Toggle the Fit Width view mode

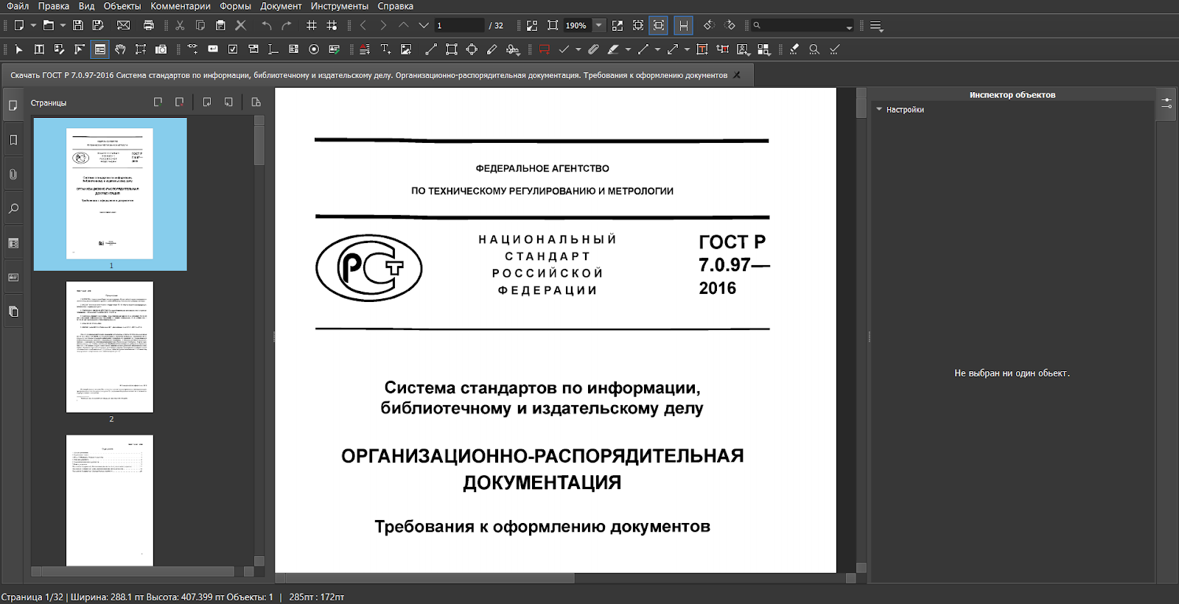(684, 25)
